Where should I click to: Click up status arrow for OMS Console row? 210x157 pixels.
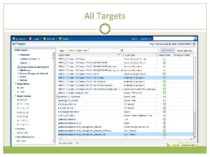[164, 130]
